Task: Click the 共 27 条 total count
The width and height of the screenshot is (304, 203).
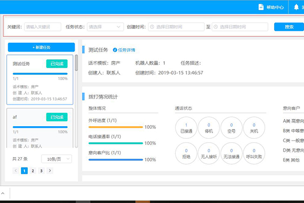Action: coord(20,159)
